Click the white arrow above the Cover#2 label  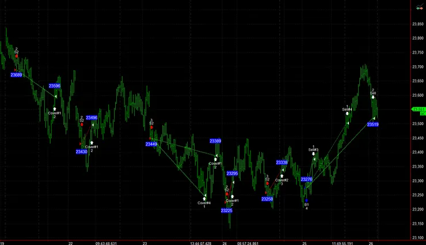pos(282,176)
